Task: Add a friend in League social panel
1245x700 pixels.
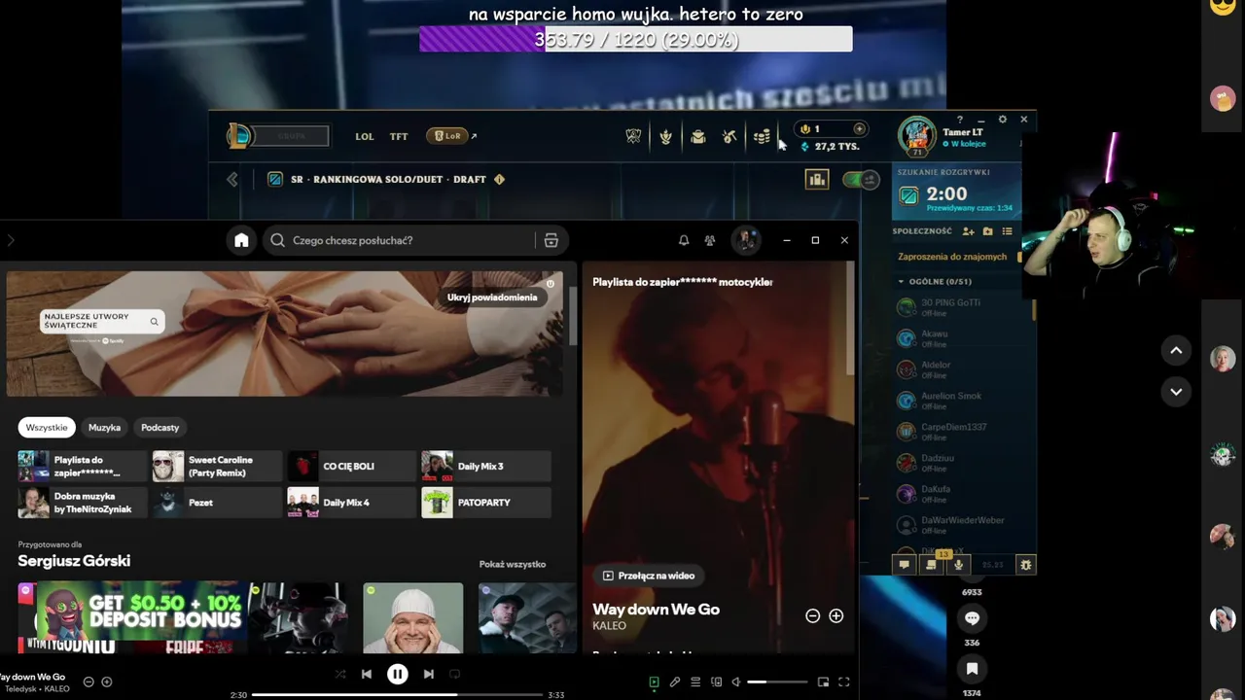Action: (x=968, y=231)
